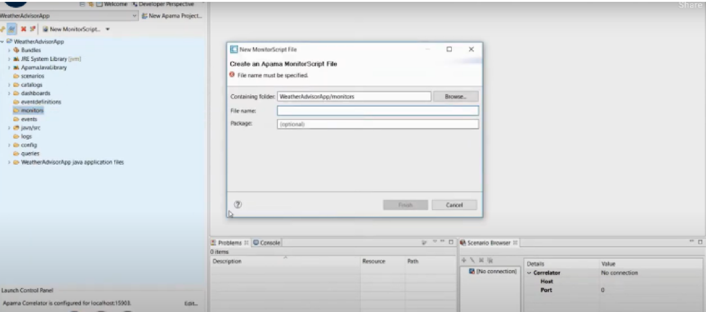Click the add plus icon in Scenario Browser toolbar
Screen dimensions: 706x312
point(464,260)
